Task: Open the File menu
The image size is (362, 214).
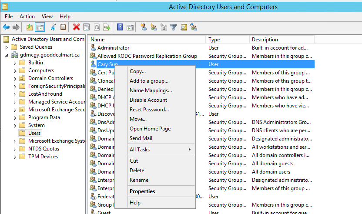Action: [x=9, y=17]
